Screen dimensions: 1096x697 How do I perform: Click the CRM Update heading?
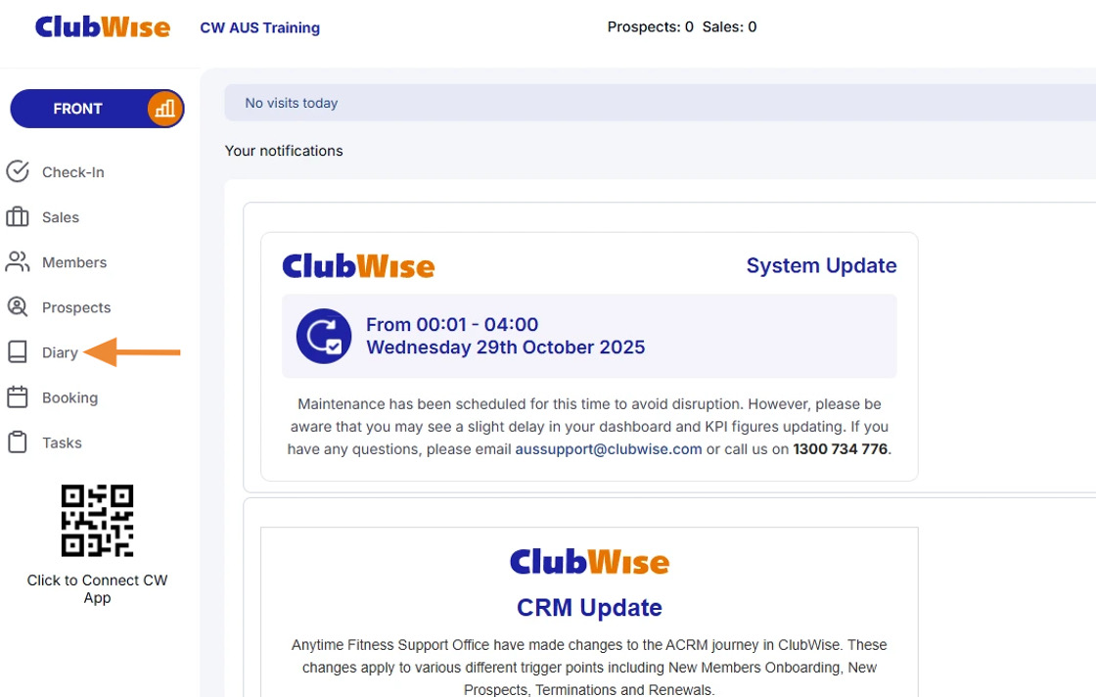click(589, 608)
